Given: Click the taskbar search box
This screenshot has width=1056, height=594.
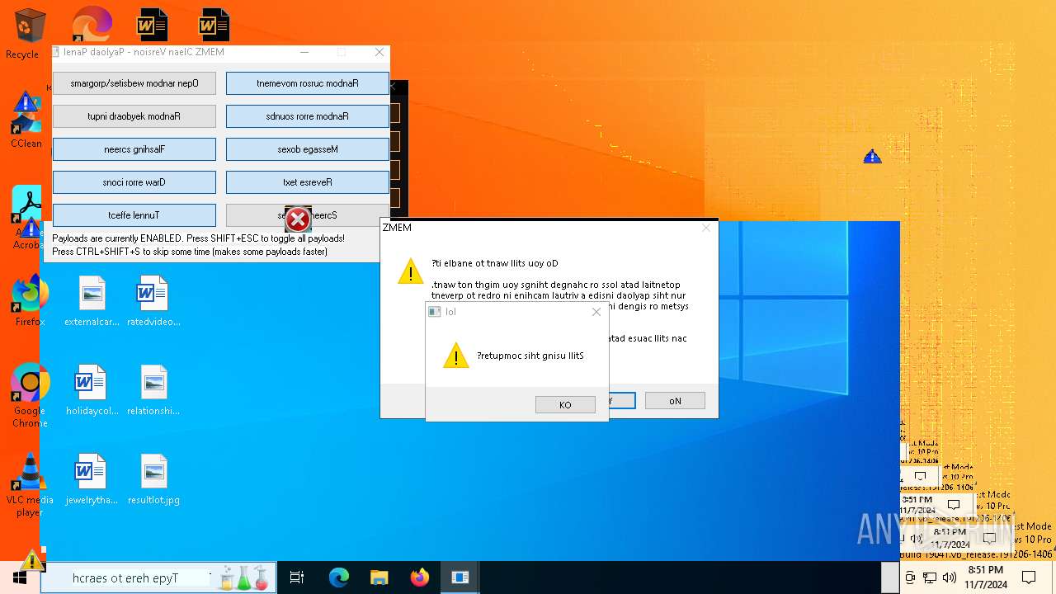Looking at the screenshot, I should click(x=158, y=578).
